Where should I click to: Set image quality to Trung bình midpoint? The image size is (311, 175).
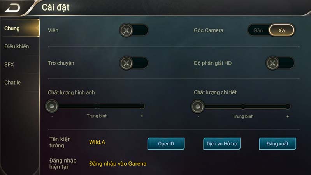[x=97, y=106]
